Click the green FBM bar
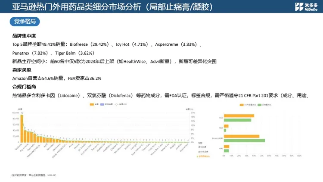323x182 pixels. [x=225, y=130]
